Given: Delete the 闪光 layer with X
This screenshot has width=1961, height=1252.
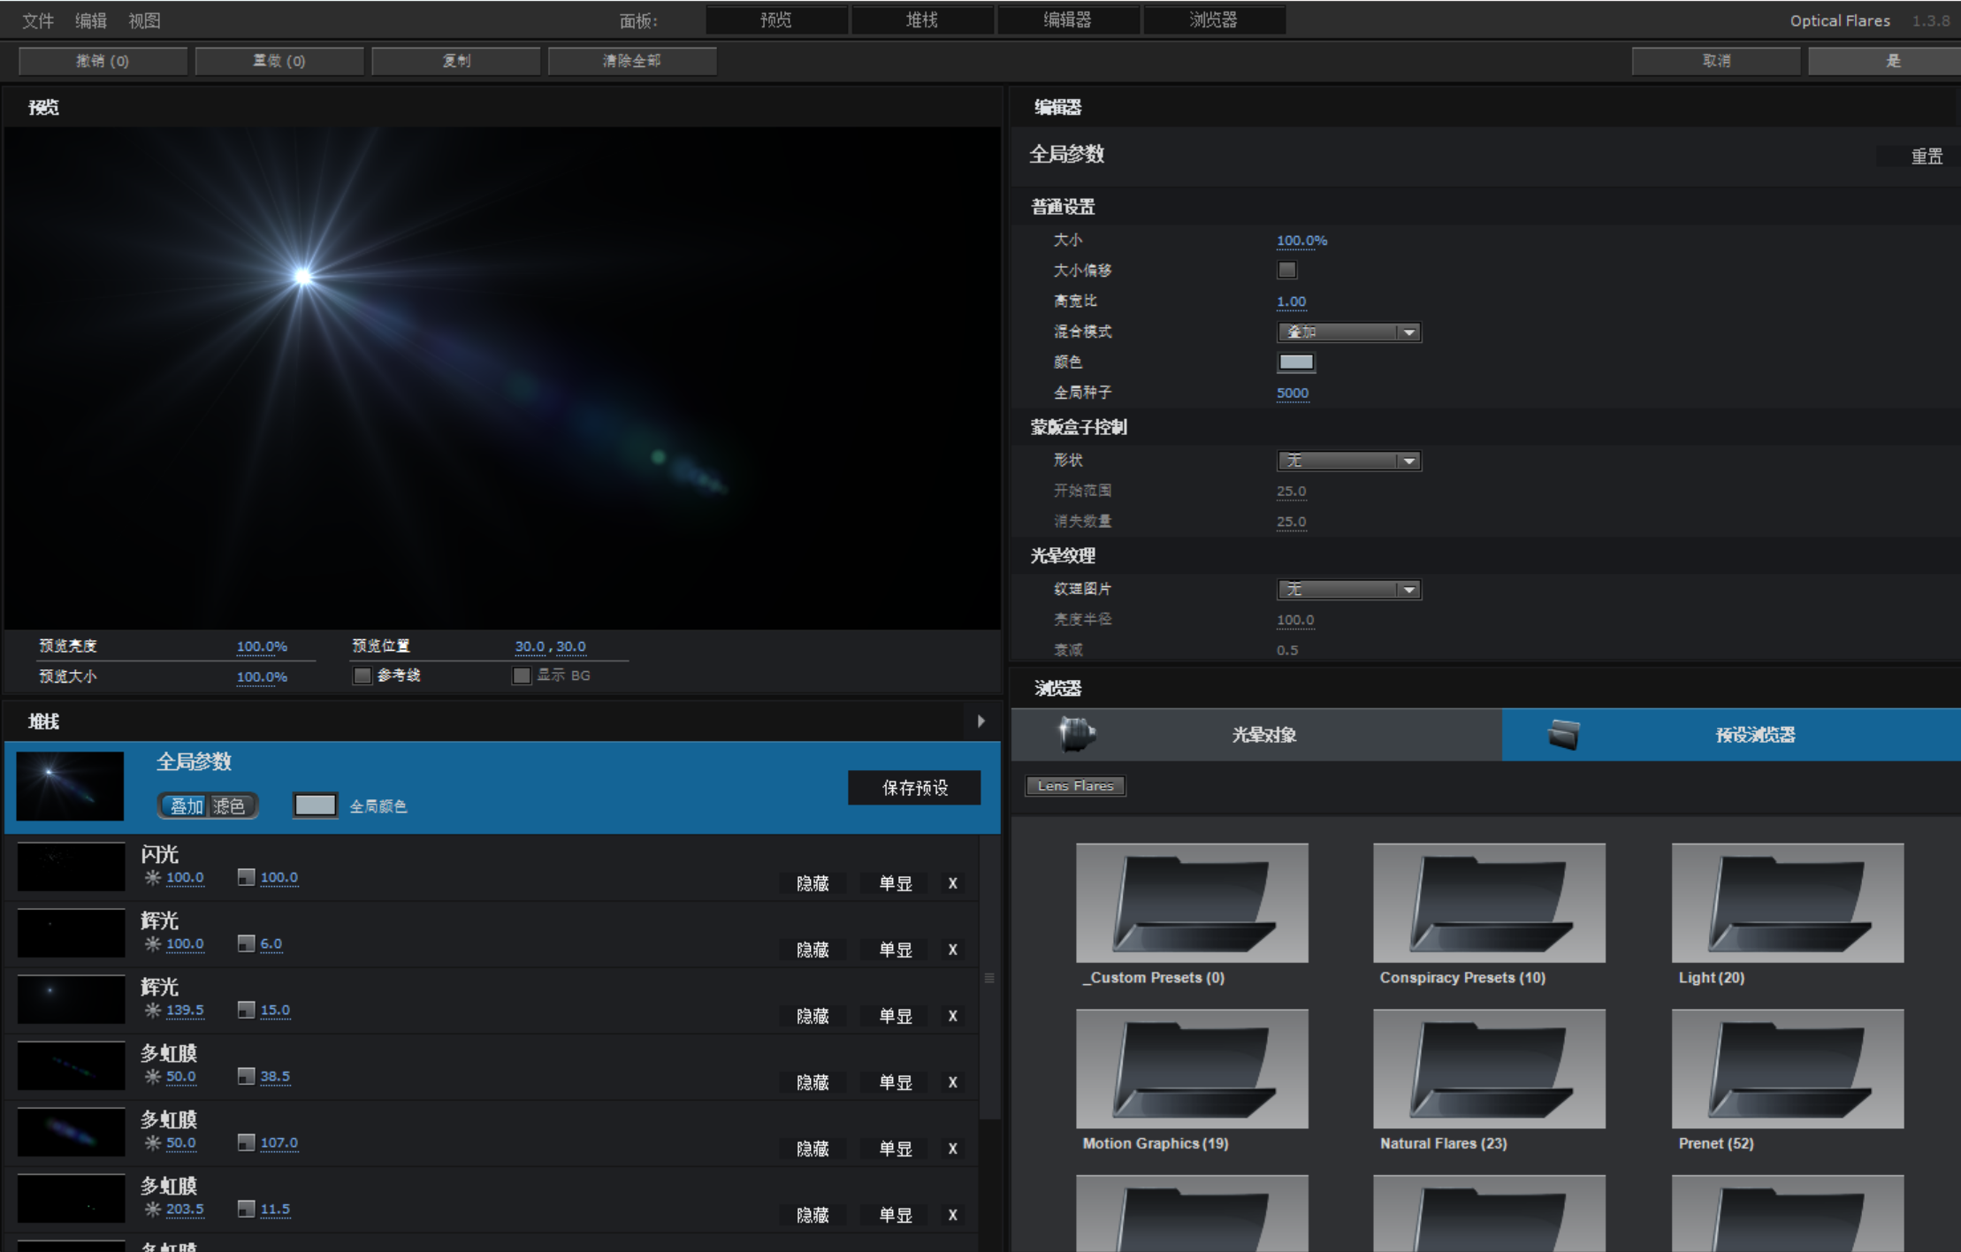Looking at the screenshot, I should tap(952, 883).
